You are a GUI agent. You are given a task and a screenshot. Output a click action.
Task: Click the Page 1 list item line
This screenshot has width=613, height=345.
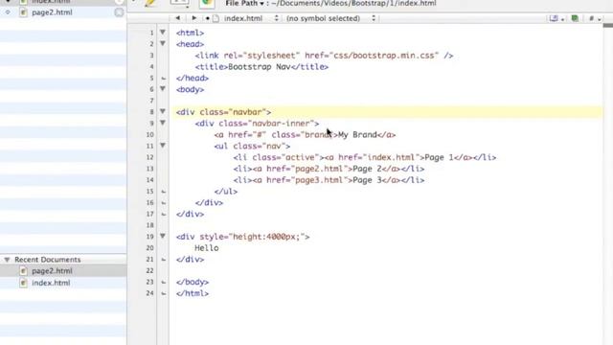coord(365,157)
